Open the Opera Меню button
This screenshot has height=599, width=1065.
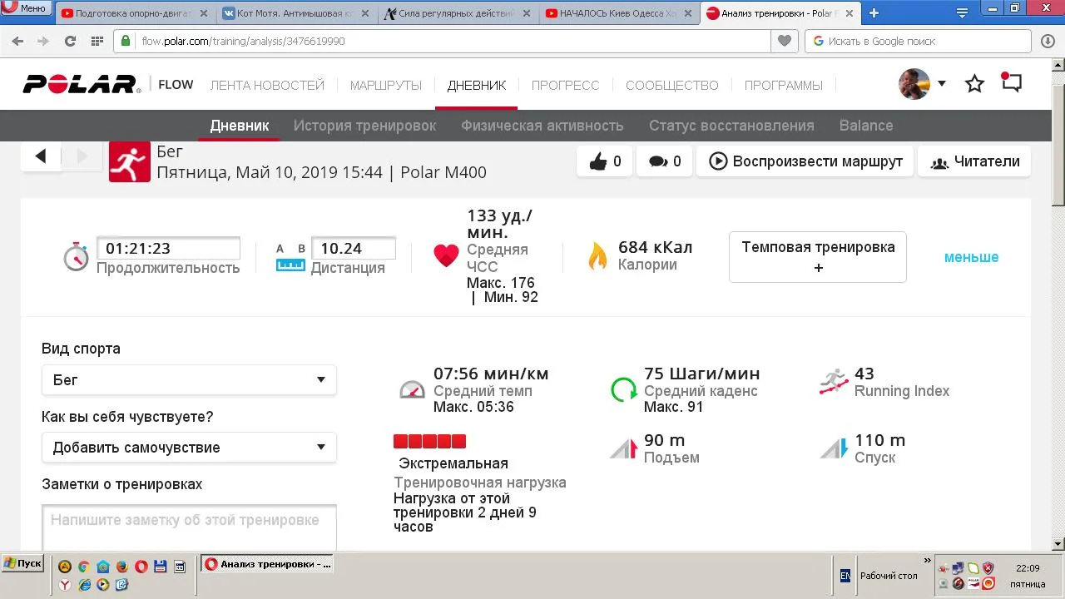pyautogui.click(x=25, y=8)
